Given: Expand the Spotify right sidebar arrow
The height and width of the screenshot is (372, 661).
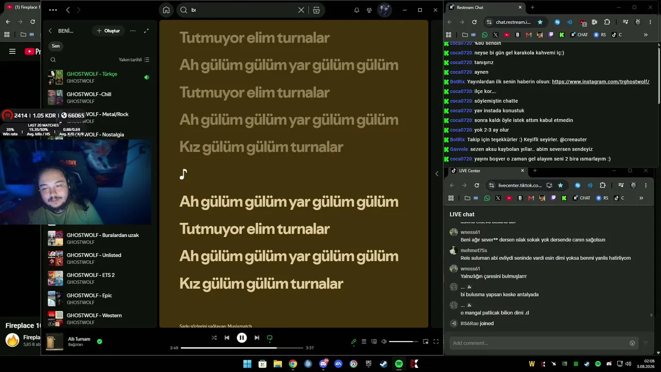Looking at the screenshot, I should [x=437, y=174].
